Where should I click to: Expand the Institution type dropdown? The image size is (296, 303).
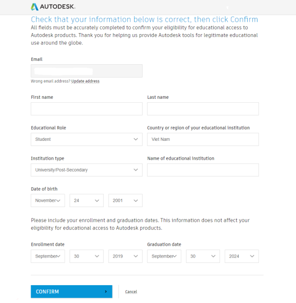coord(86,170)
